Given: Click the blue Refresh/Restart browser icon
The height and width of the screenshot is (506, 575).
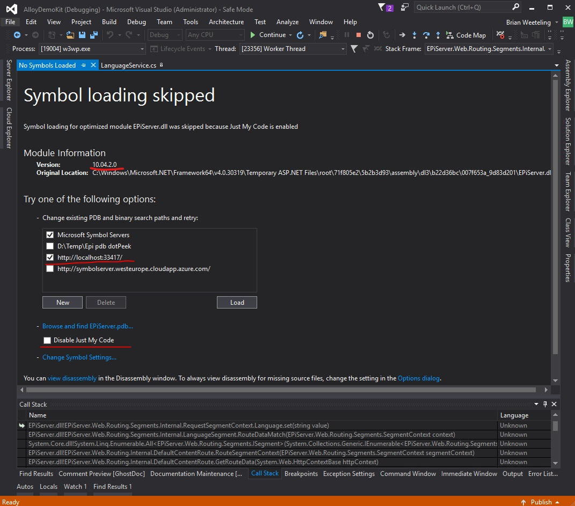Looking at the screenshot, I should pos(300,35).
